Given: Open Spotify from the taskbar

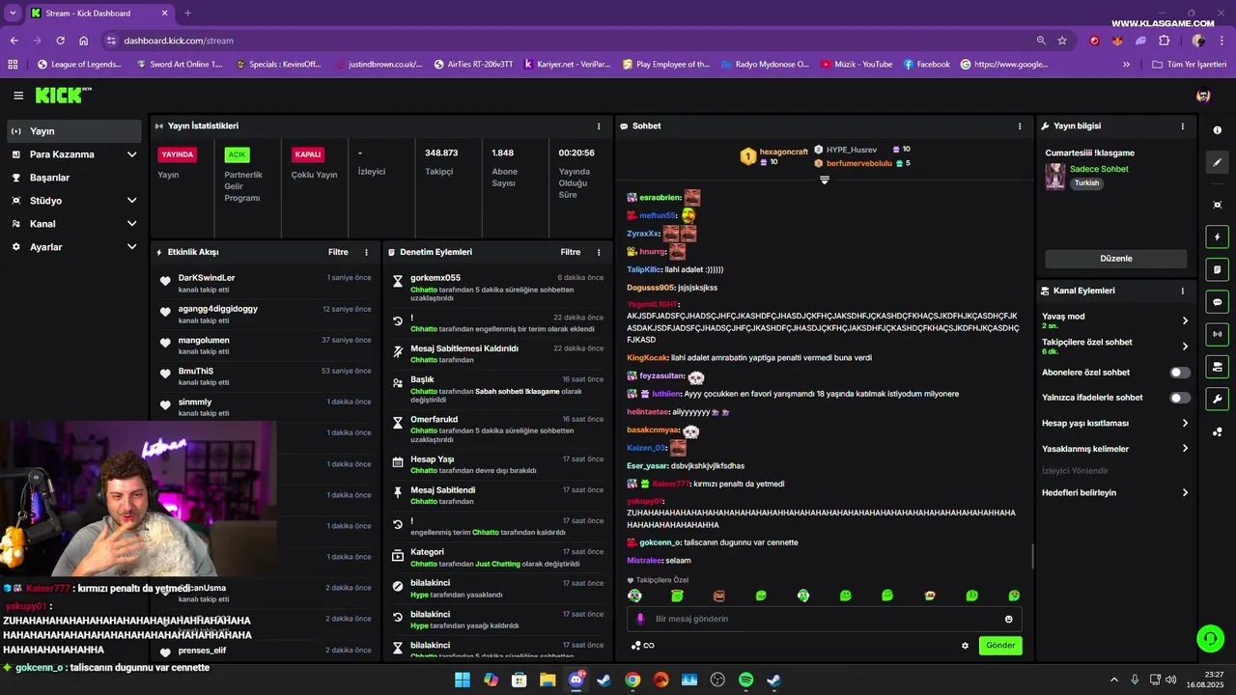Looking at the screenshot, I should click(745, 680).
